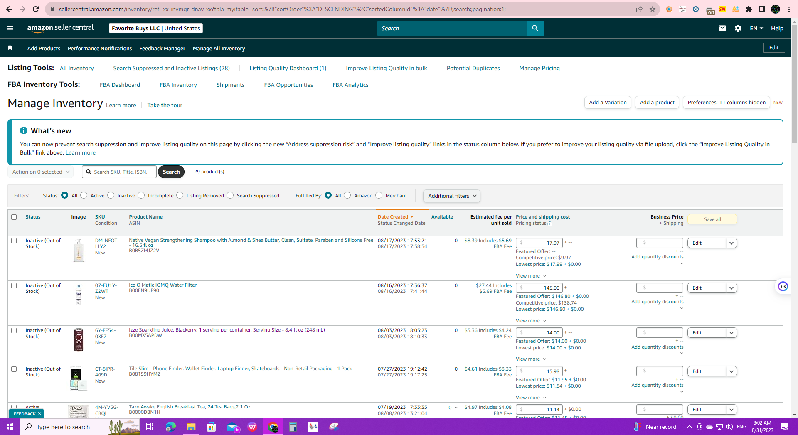Click the Native Vegan Shampoo product thumbnail
The image size is (798, 435).
(x=79, y=250)
